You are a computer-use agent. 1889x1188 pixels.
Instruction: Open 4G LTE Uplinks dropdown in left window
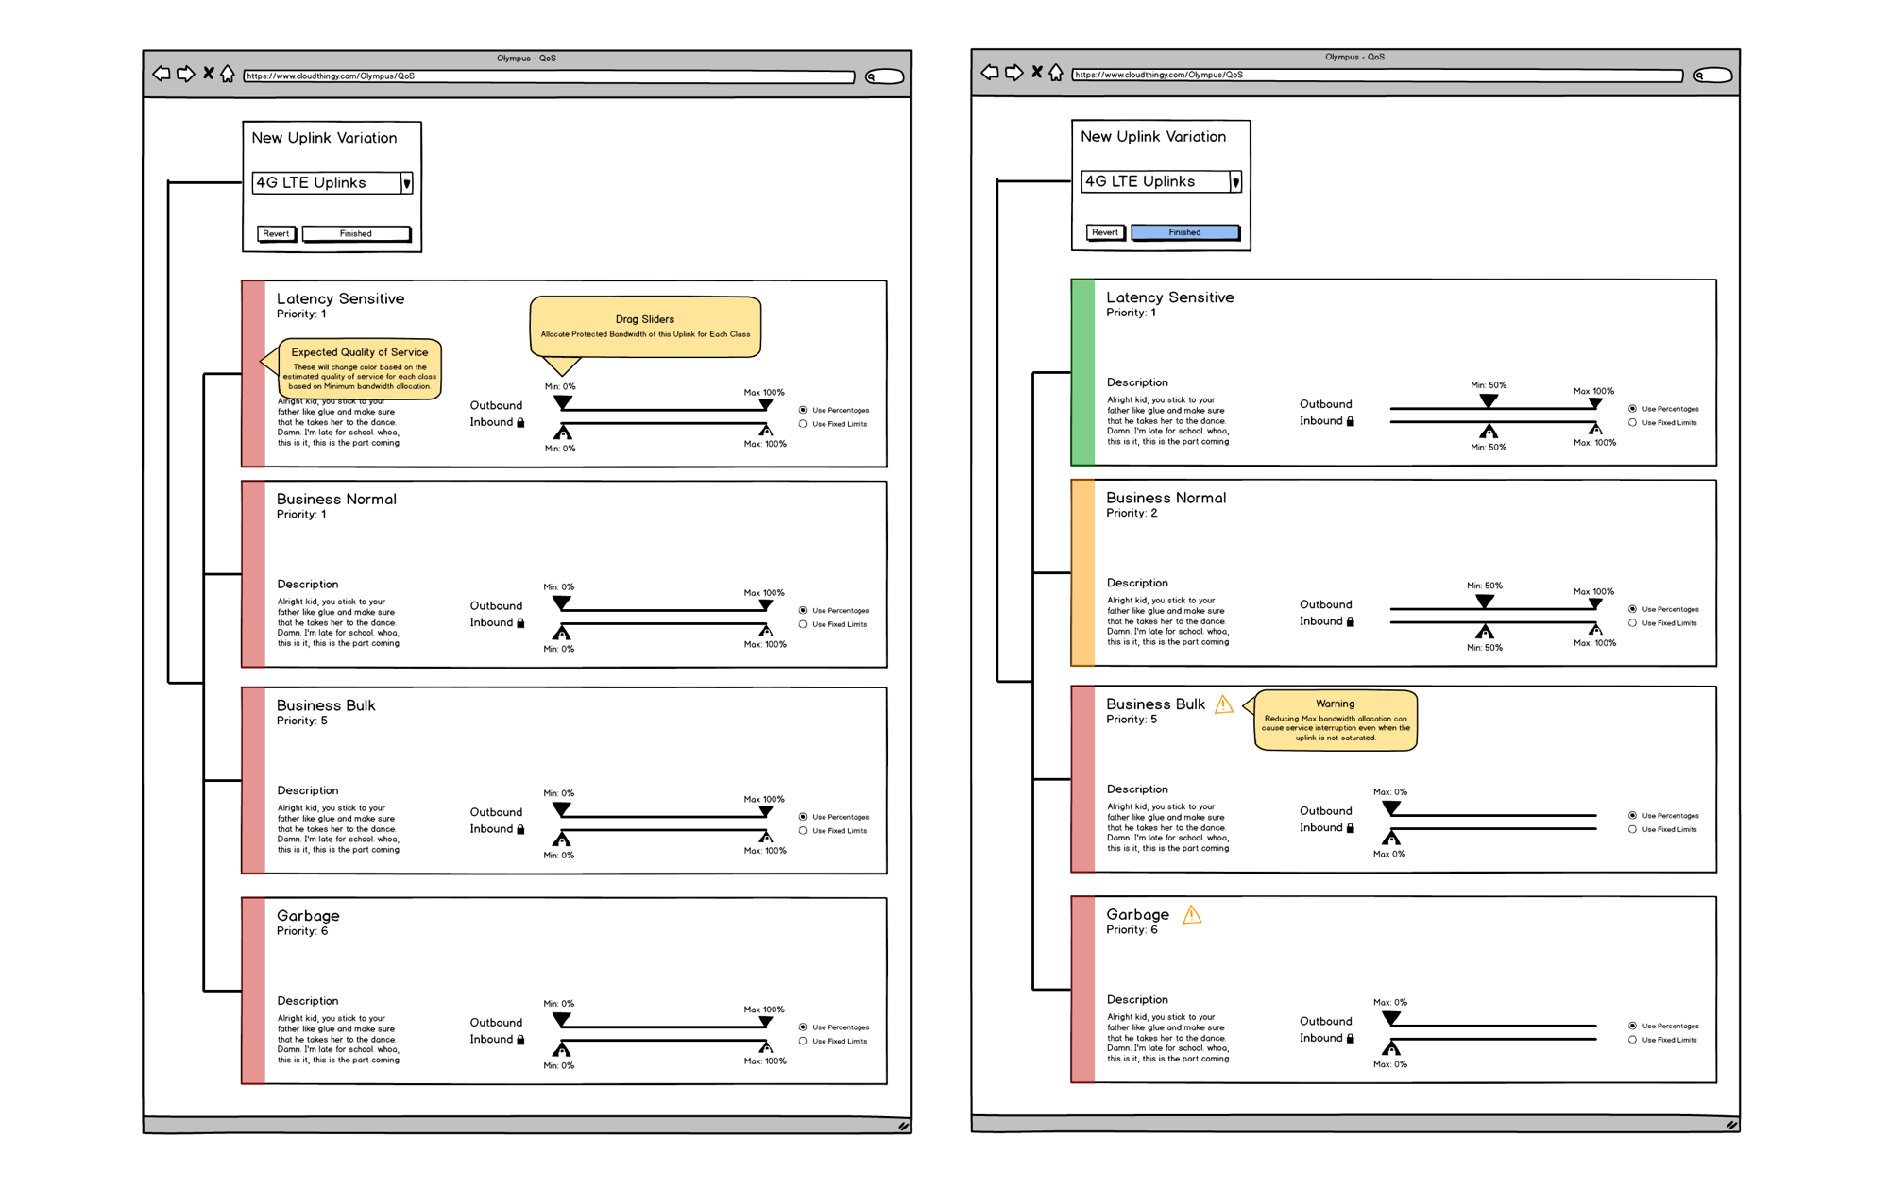click(332, 183)
